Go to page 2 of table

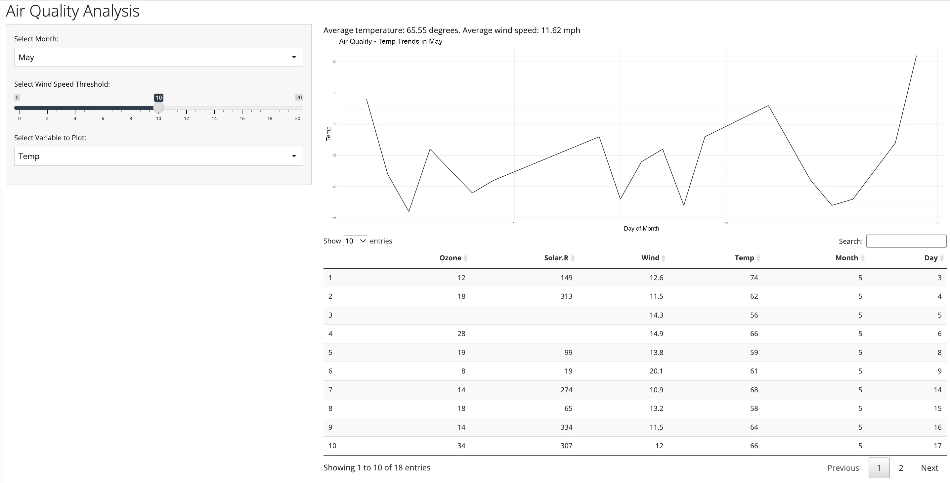point(901,468)
